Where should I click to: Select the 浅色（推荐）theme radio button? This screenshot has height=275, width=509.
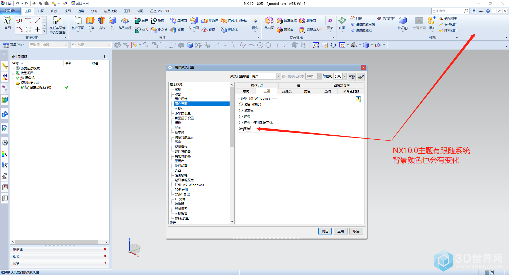coord(241,104)
